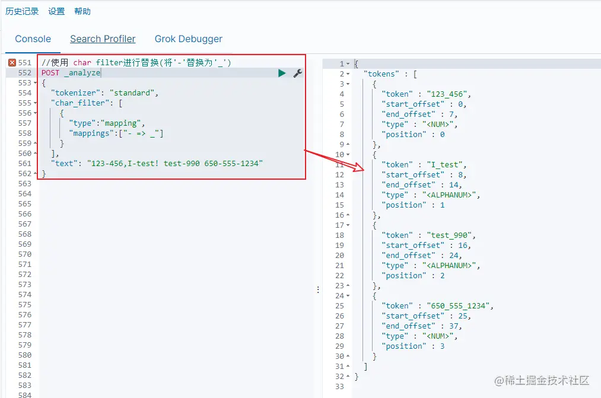The width and height of the screenshot is (601, 398).
Task: Click the token value "test_990"
Action: tap(449, 235)
